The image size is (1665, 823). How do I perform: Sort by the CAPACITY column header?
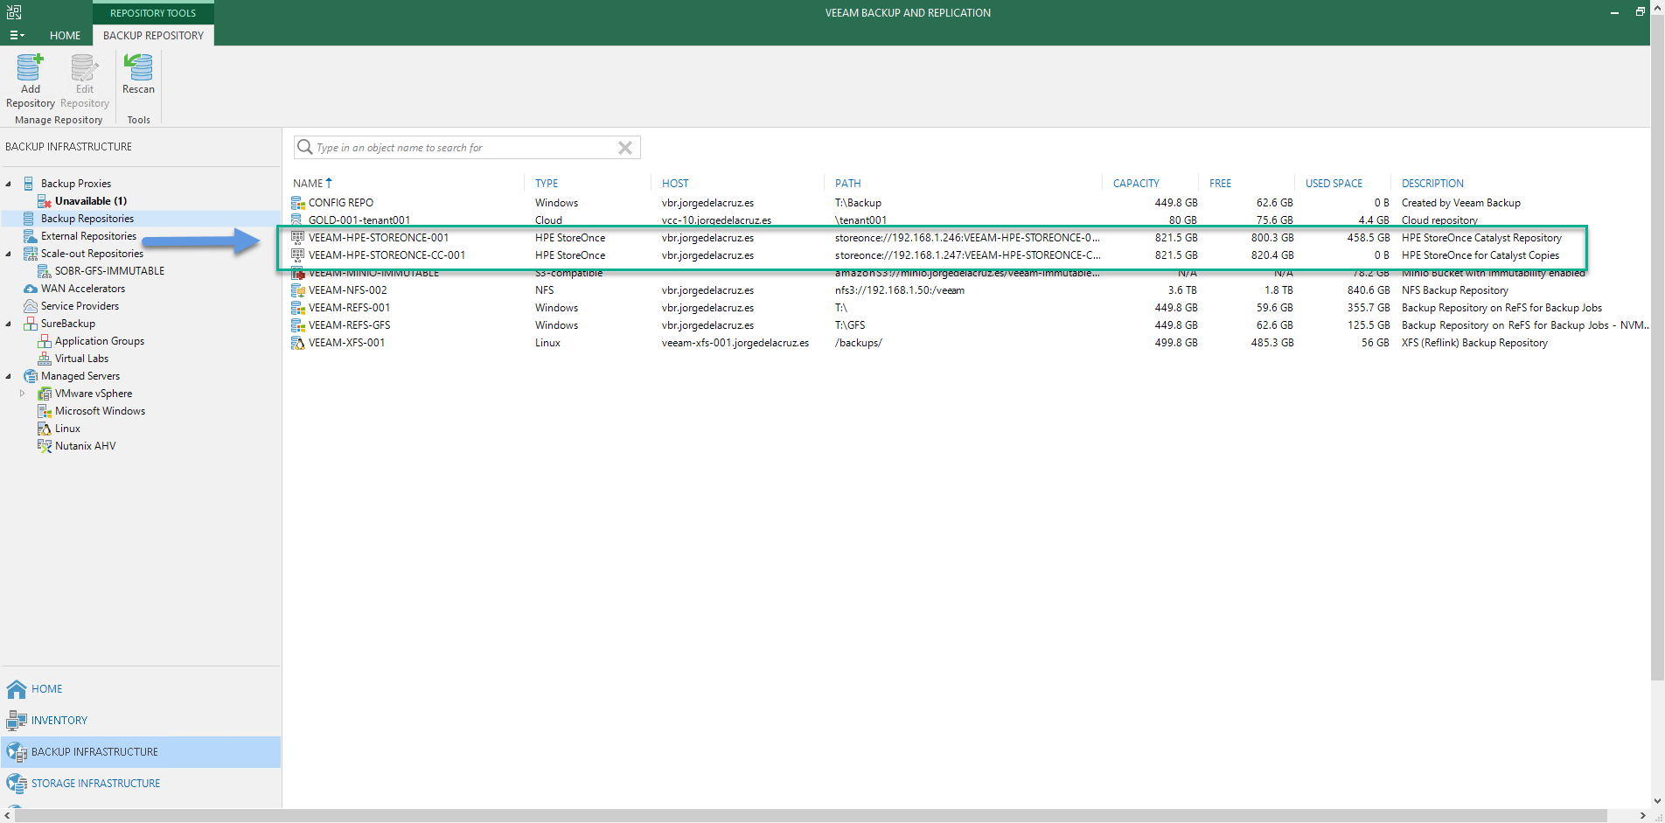click(x=1136, y=184)
